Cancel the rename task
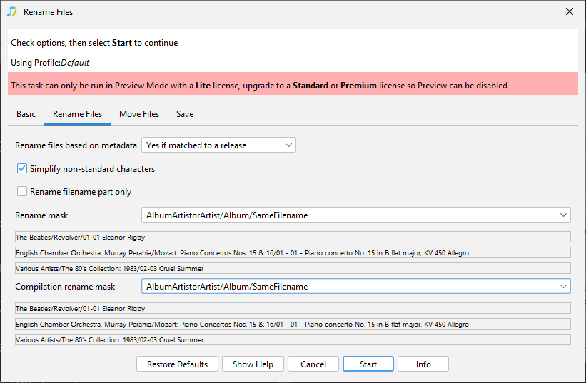 coord(313,364)
